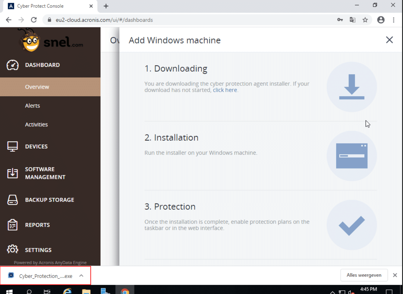Open Reports via the clipboard icon
Screen dimensions: 403x294
pyautogui.click(x=13, y=225)
